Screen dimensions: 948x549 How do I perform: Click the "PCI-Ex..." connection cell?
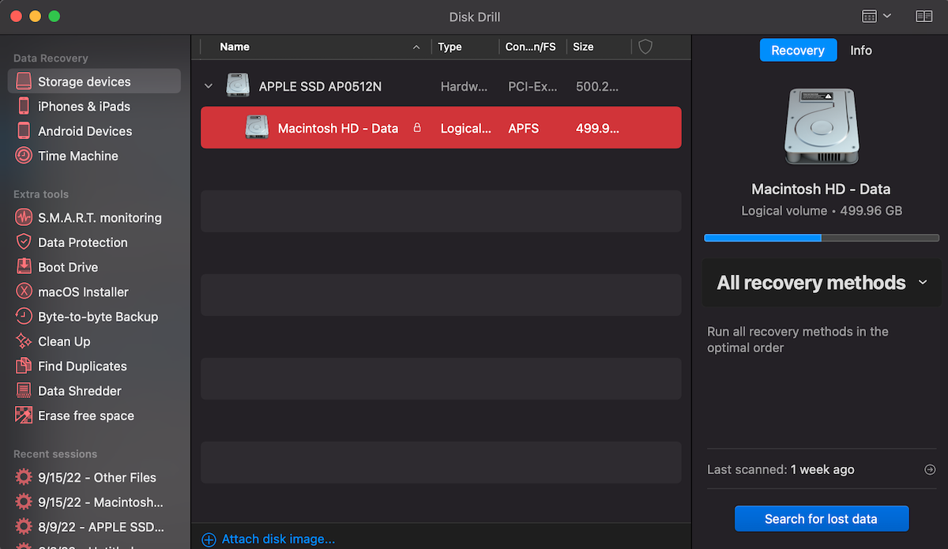(x=533, y=86)
